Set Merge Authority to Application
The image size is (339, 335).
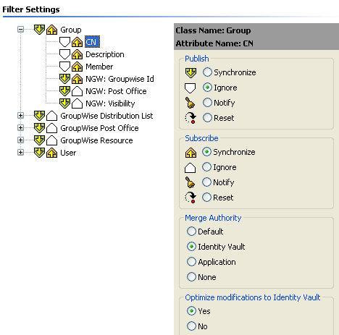pyautogui.click(x=191, y=262)
